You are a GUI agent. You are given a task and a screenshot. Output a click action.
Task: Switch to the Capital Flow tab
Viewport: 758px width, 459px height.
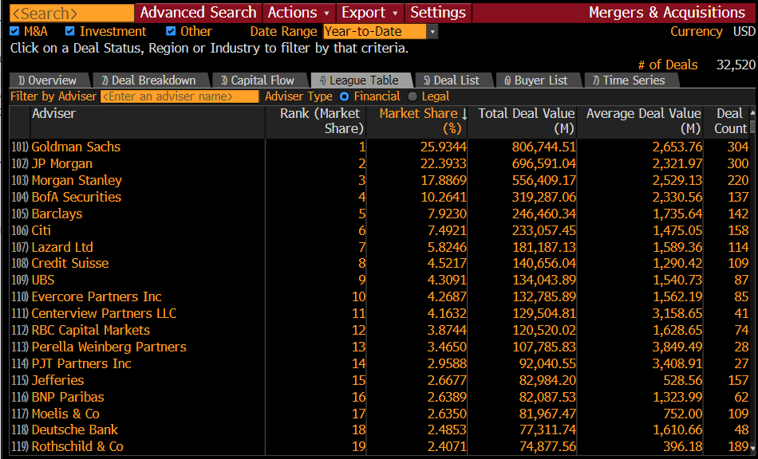tap(259, 80)
